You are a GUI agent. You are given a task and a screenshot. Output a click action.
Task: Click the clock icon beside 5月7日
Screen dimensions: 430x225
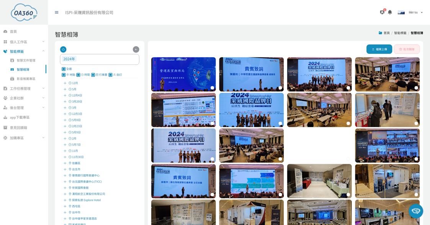pos(70,144)
